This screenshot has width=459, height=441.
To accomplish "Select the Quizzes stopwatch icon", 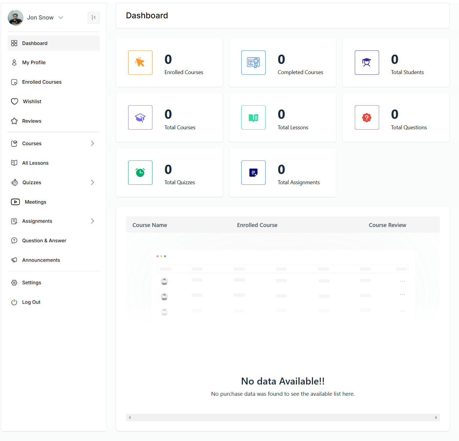I will click(x=14, y=182).
